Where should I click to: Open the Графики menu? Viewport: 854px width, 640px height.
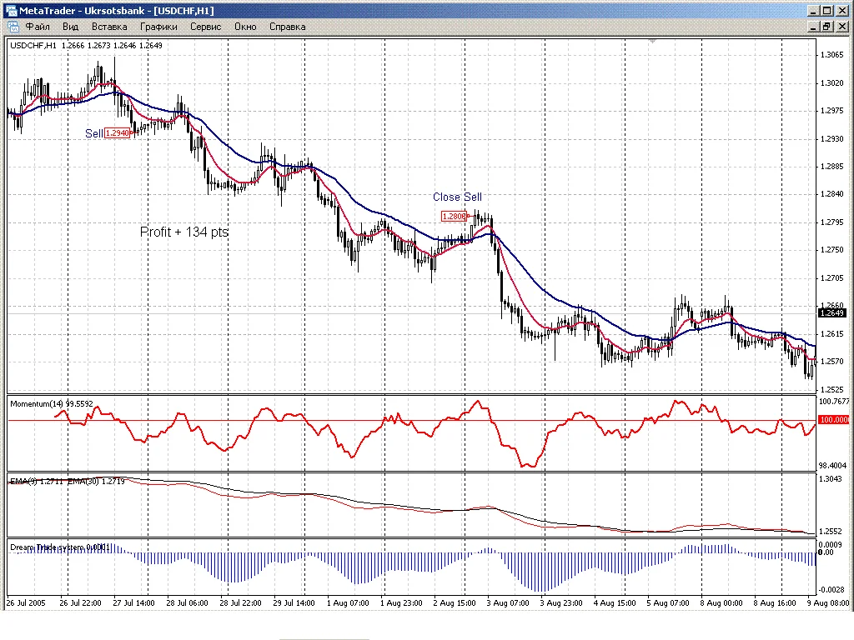click(158, 27)
